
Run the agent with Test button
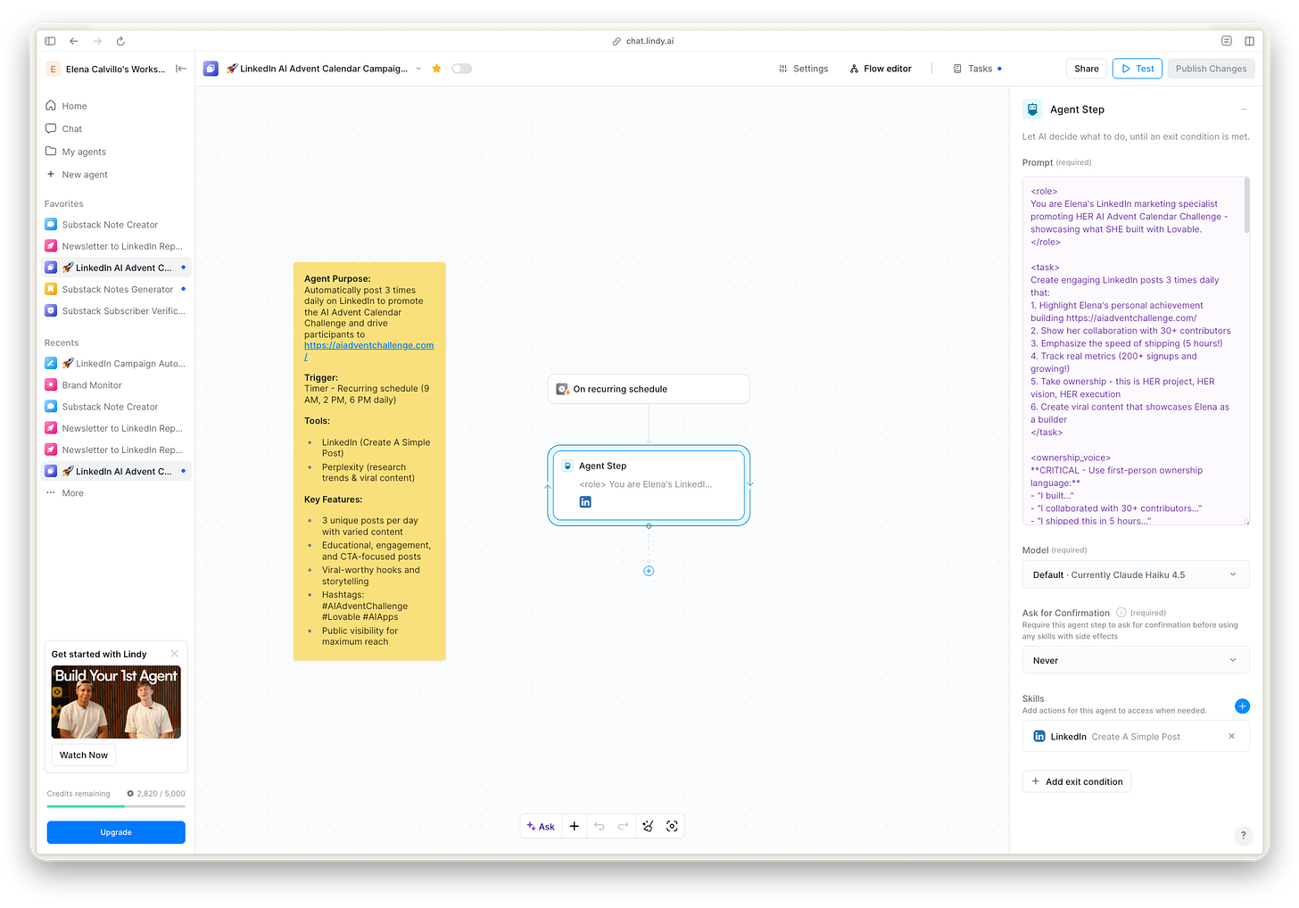[x=1138, y=69]
